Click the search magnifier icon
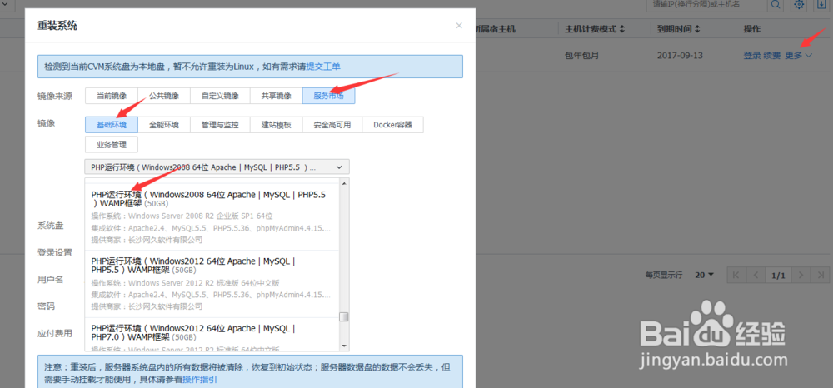Image resolution: width=833 pixels, height=388 pixels. 776,5
